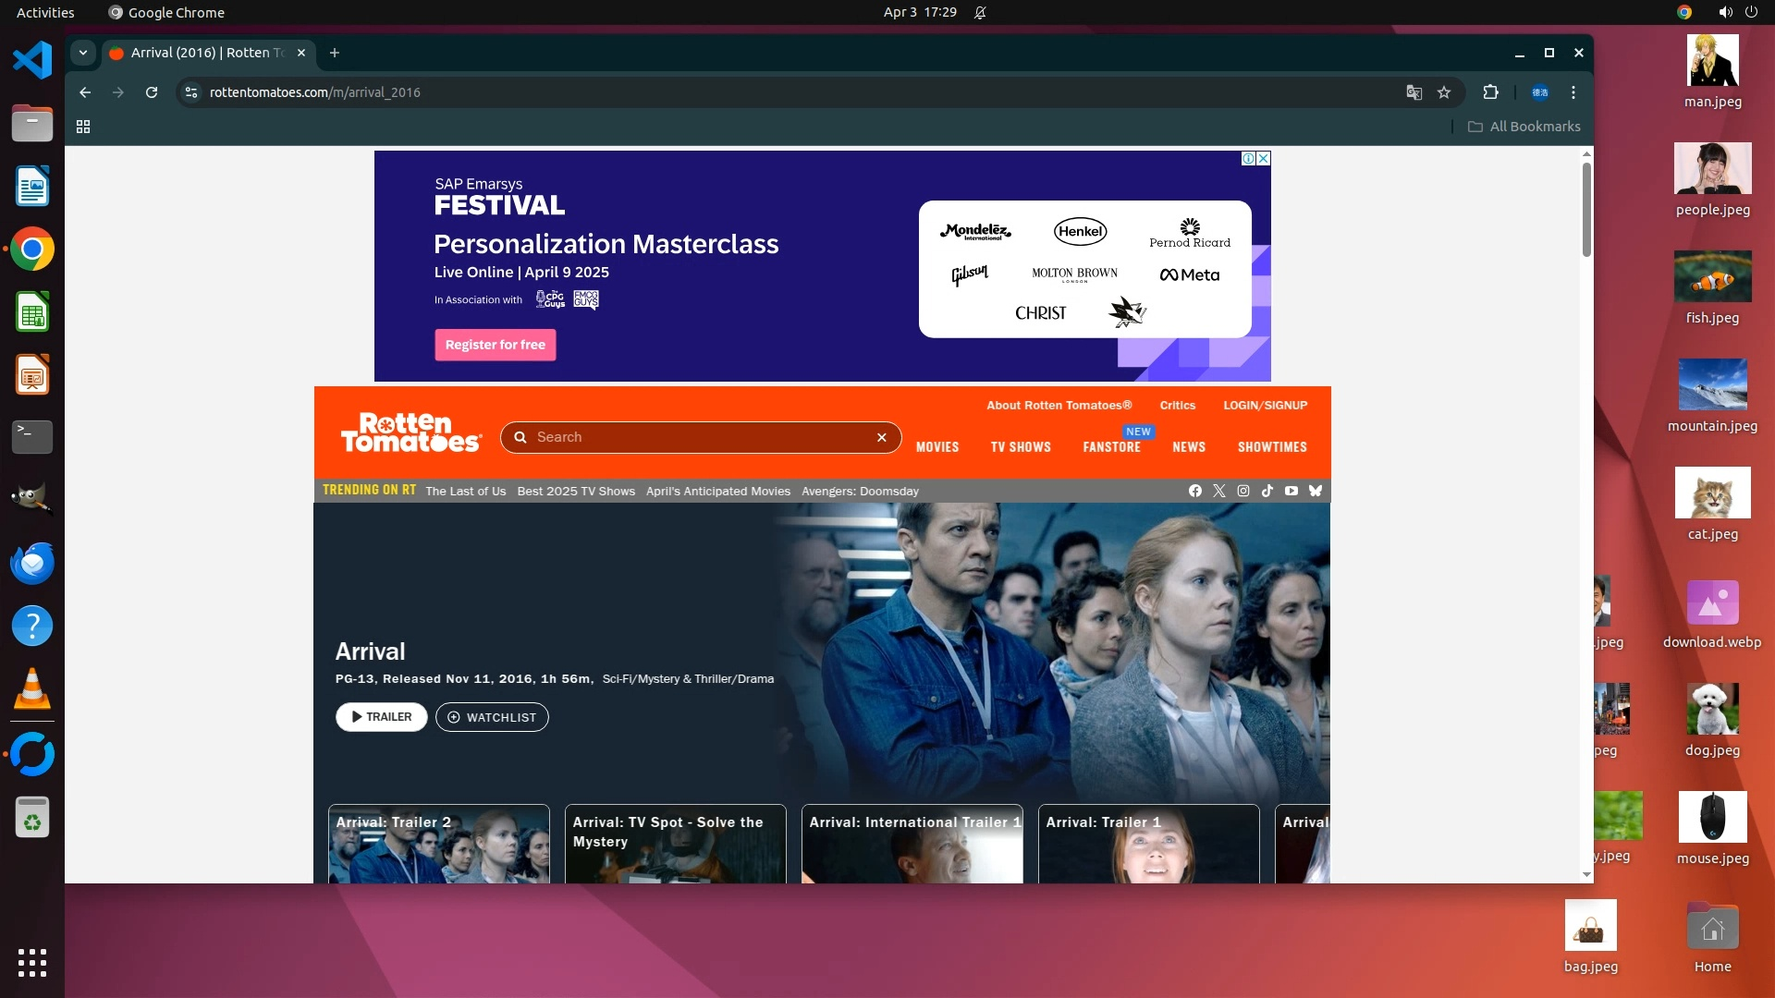Open Rotten Tomatoes Facebook icon
The image size is (1775, 998).
pos(1194,491)
